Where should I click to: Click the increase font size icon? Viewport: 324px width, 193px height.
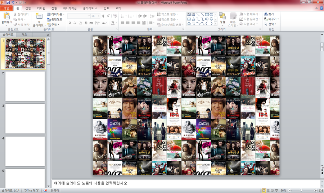tap(103, 16)
